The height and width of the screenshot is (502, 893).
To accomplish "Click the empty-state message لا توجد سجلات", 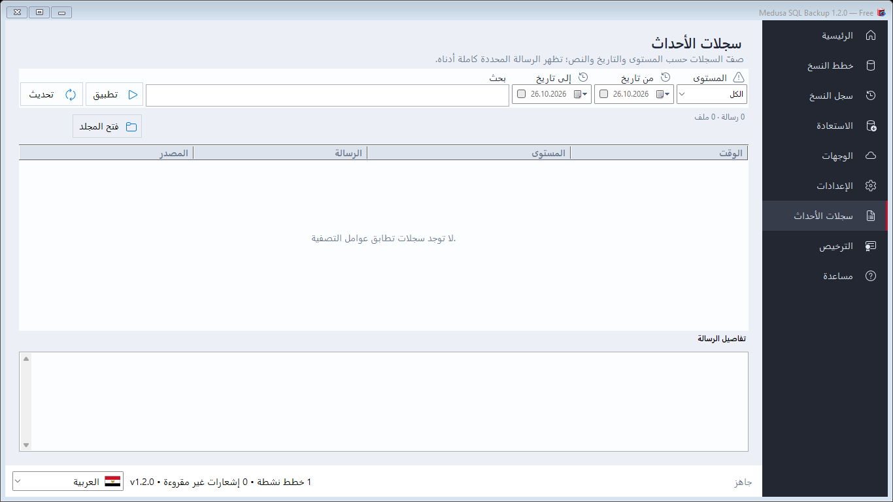I will pyautogui.click(x=384, y=238).
